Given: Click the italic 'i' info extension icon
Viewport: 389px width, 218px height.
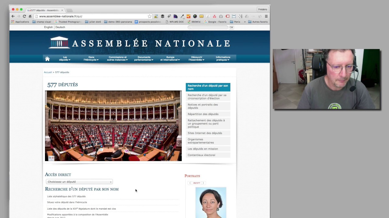Looking at the screenshot, I should click(208, 16).
